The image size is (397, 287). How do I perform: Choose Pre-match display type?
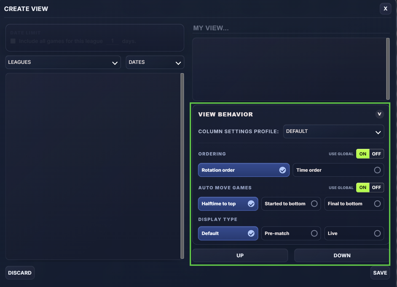[291, 233]
